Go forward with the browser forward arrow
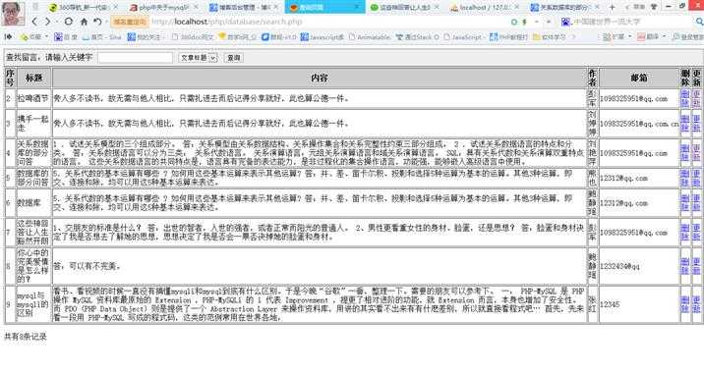Viewport: 704px width, 374px height. pos(47,22)
